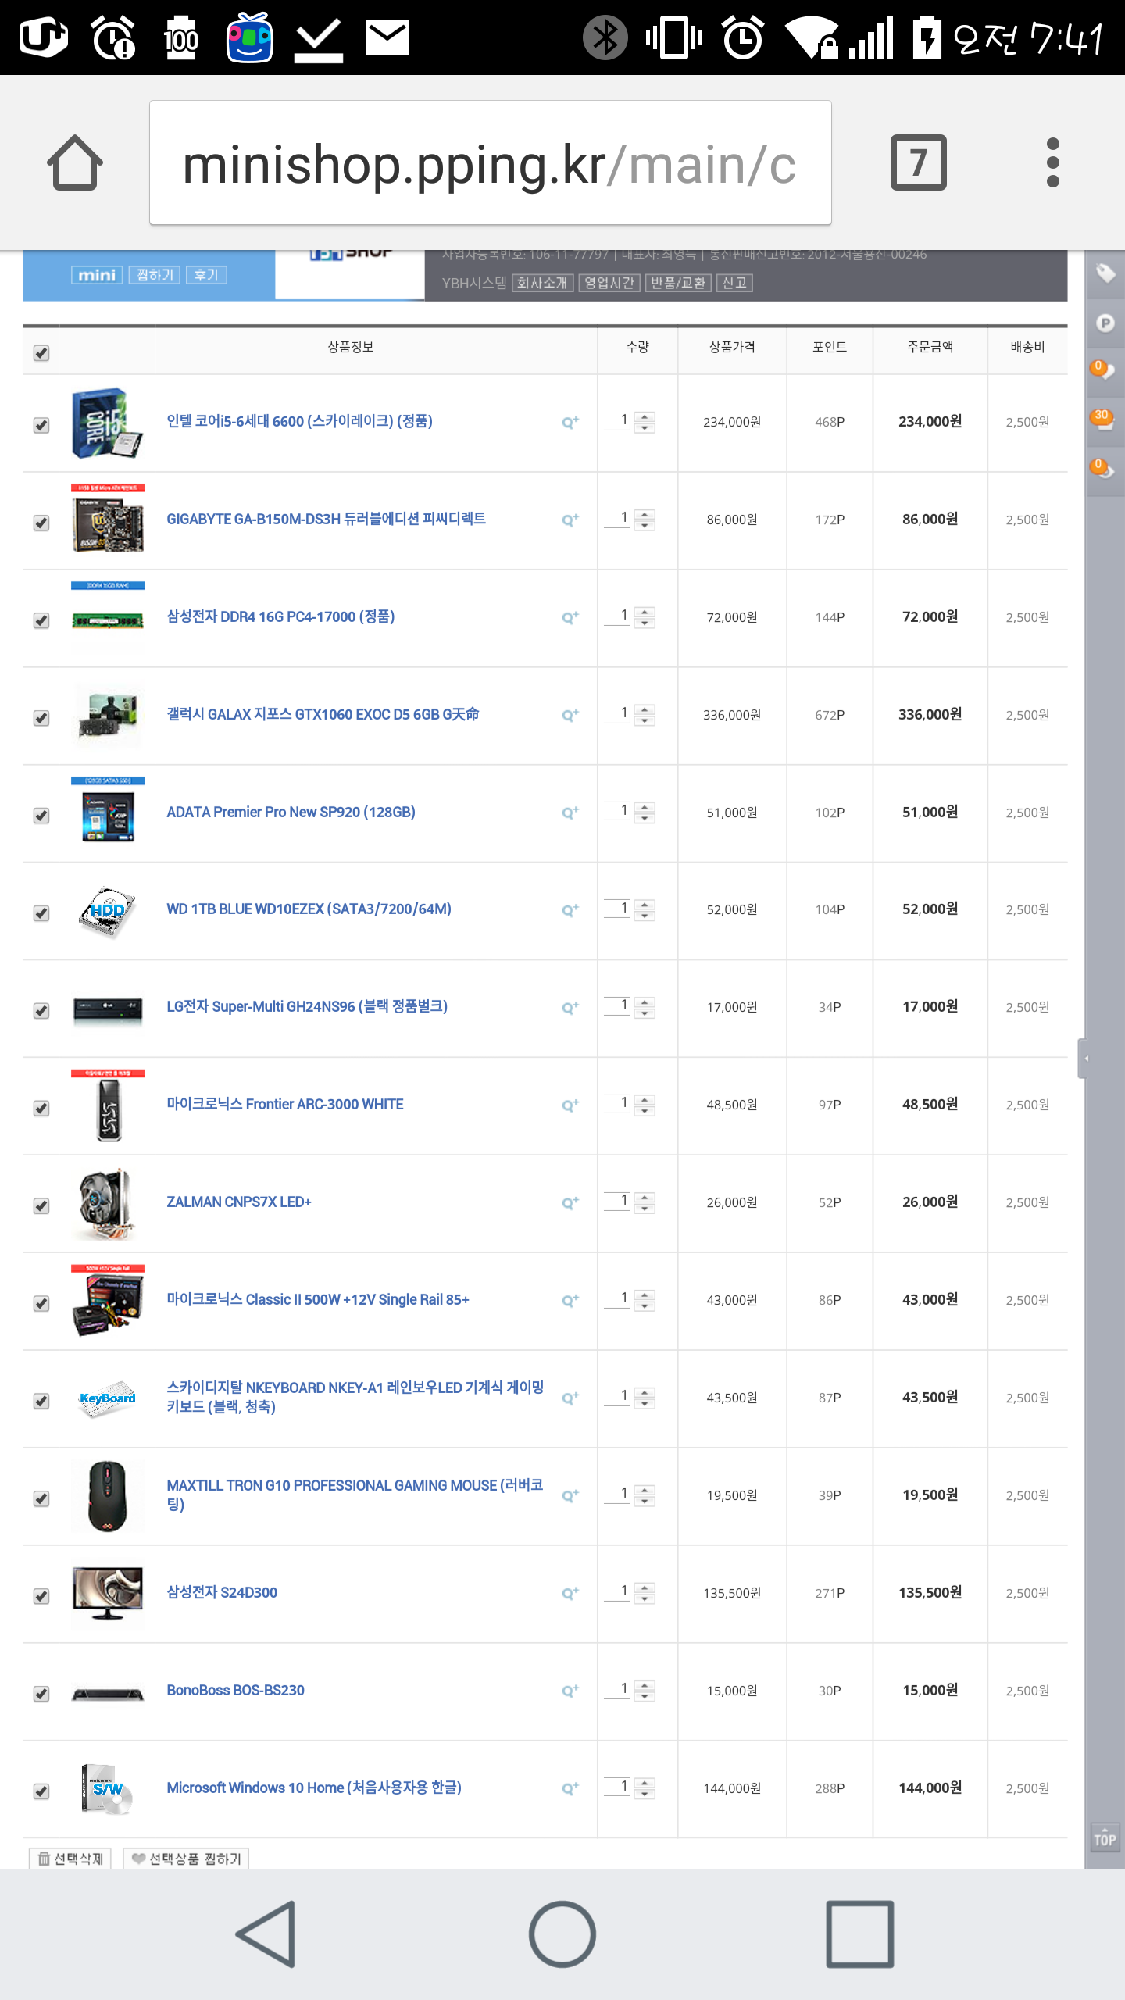Uncheck the GALAX GTX1060 row checkbox

[41, 718]
